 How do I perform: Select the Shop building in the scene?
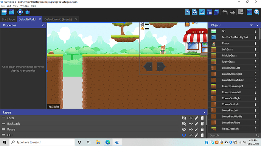196,42
